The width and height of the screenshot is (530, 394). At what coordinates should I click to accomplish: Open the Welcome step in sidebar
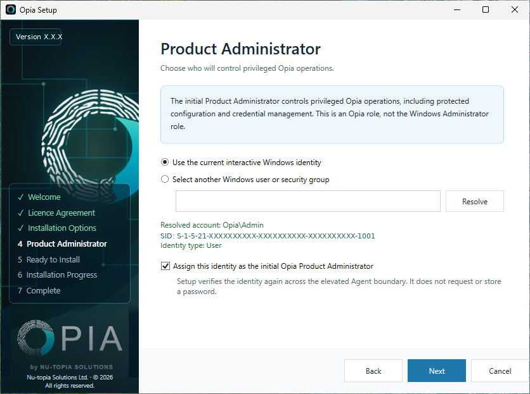tap(44, 197)
